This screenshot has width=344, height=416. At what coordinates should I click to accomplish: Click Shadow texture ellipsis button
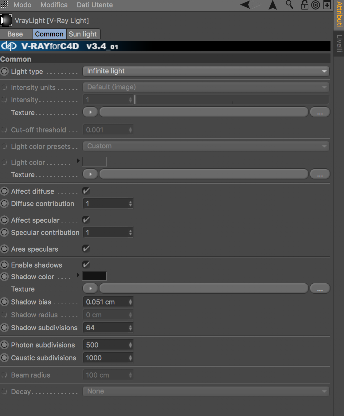(320, 288)
